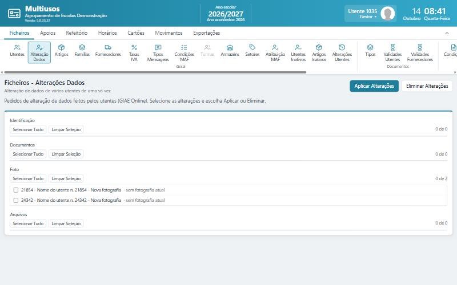Click Limpar Seleção under Arquivos
Image resolution: width=457 pixels, height=285 pixels.
[x=66, y=223]
